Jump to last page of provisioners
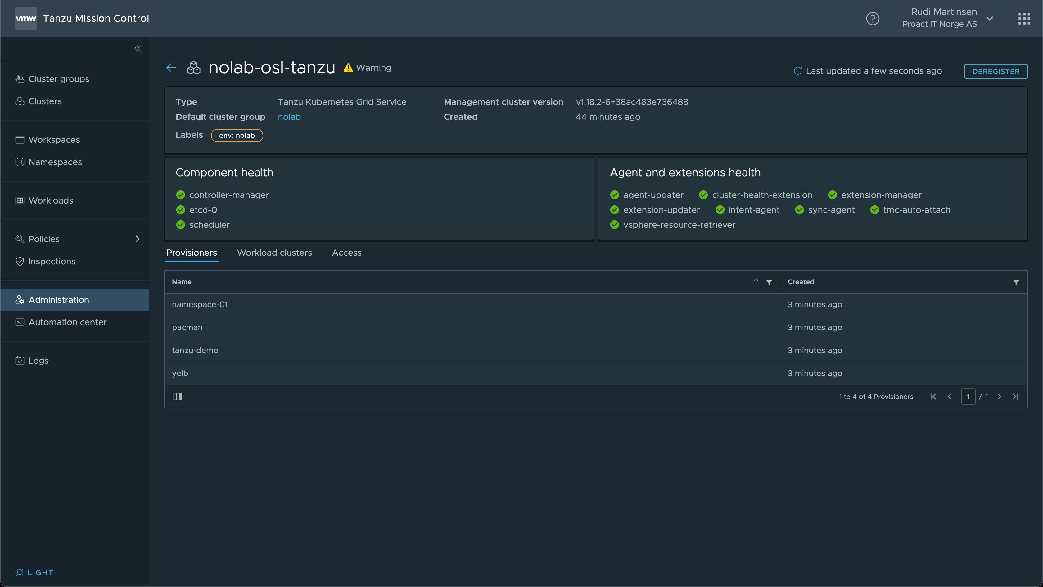Screen dimensions: 1043x587 click(x=1015, y=397)
